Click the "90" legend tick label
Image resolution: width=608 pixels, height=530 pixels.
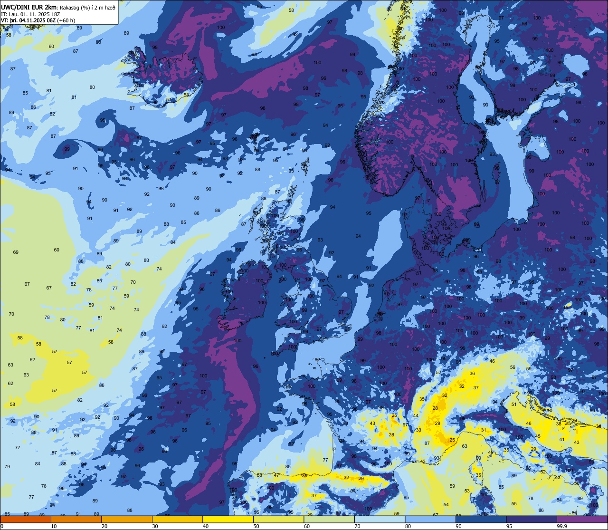coord(459,526)
